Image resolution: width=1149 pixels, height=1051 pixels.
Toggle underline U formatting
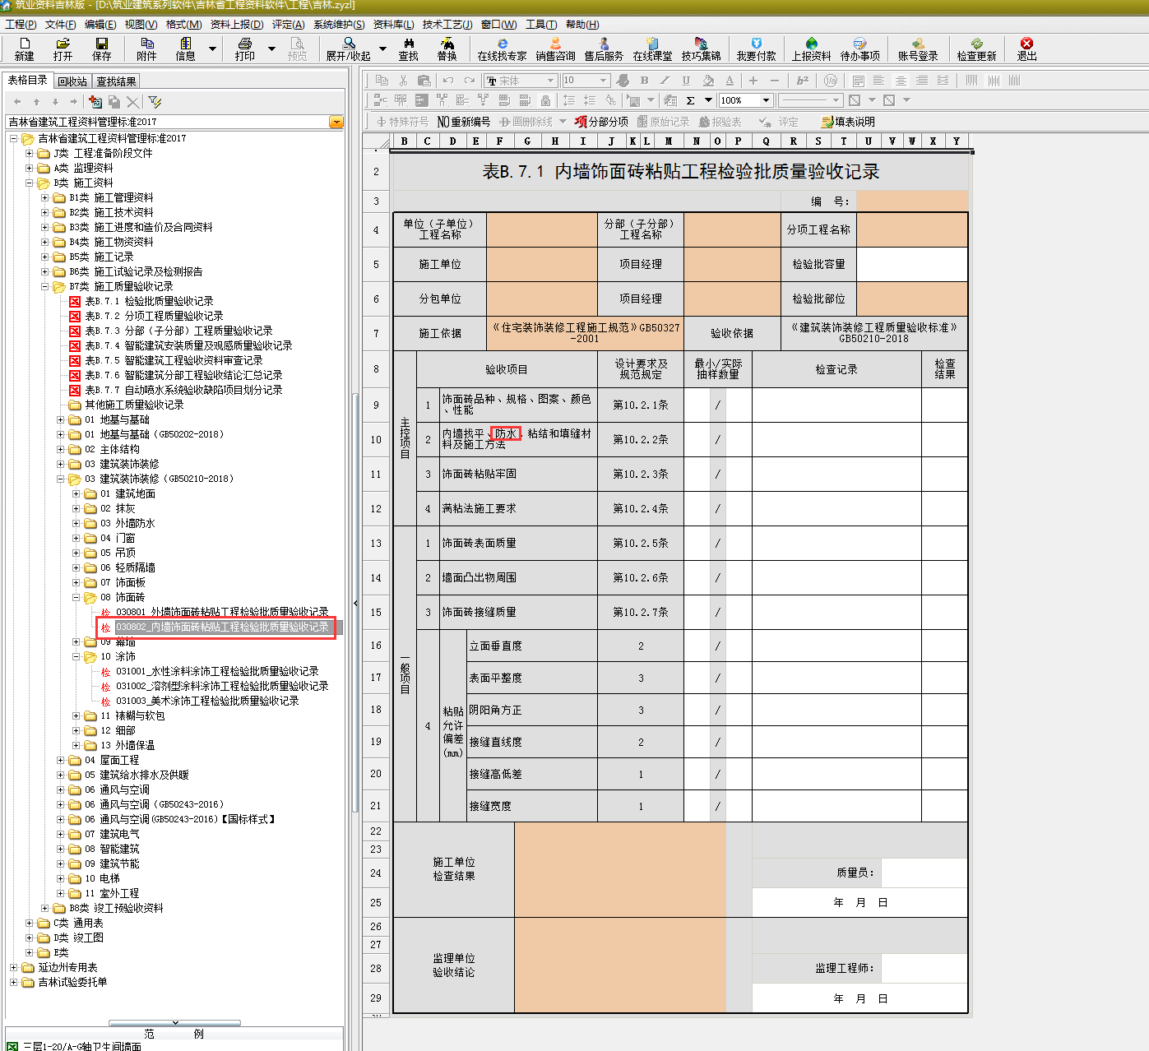click(686, 81)
